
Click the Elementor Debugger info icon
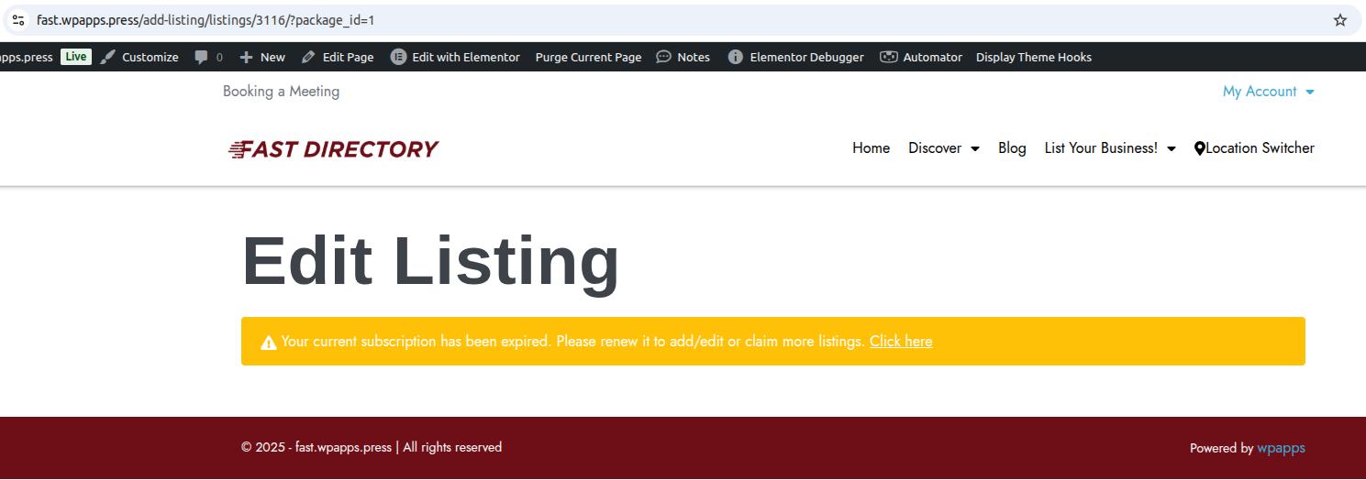735,57
